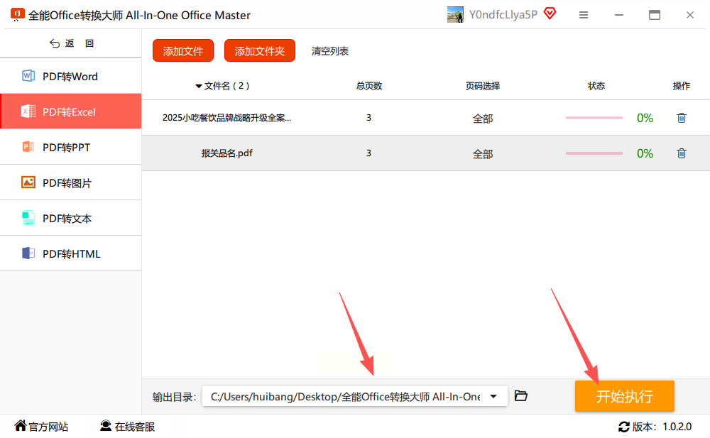This screenshot has height=438, width=710.
Task: Click the 状态 column header
Action: point(596,86)
